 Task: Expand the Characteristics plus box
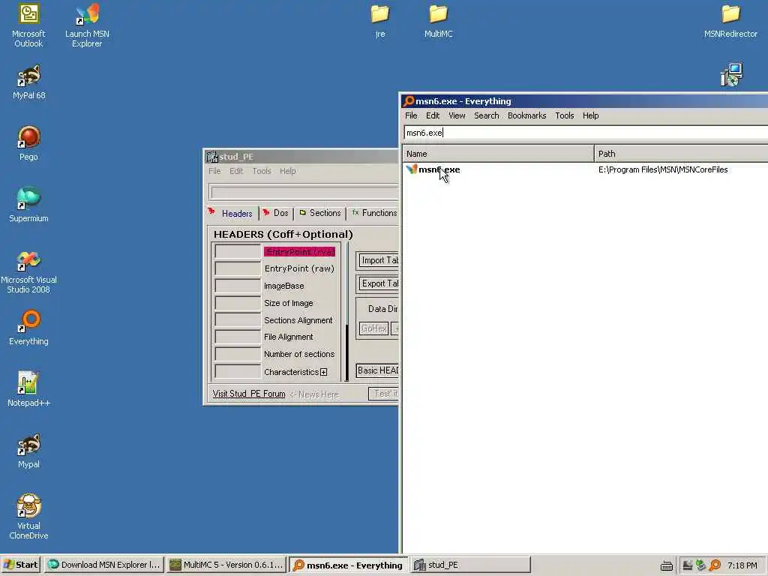click(324, 372)
